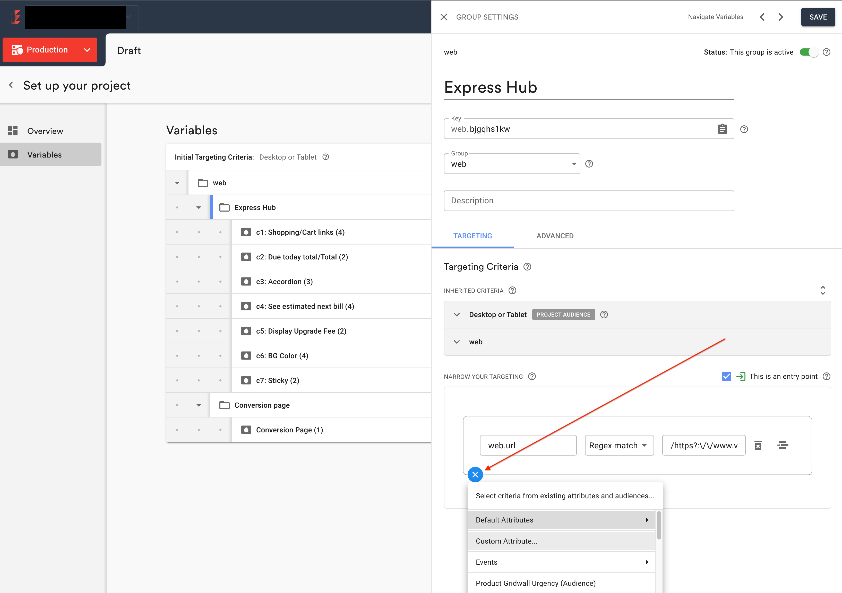This screenshot has width=842, height=593.
Task: Collapse the Express Hub group arrow
Action: 199,207
